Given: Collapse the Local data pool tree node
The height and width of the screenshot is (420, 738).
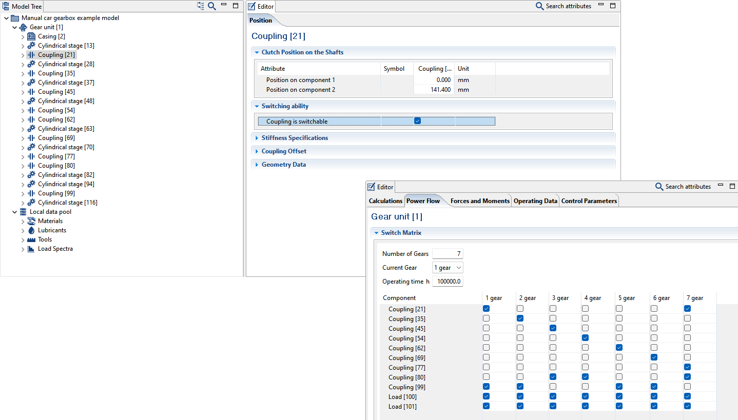Looking at the screenshot, I should click(x=15, y=212).
